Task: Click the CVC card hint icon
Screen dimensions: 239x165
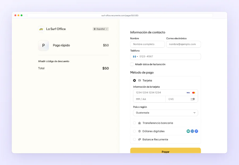Action: pos(193,99)
